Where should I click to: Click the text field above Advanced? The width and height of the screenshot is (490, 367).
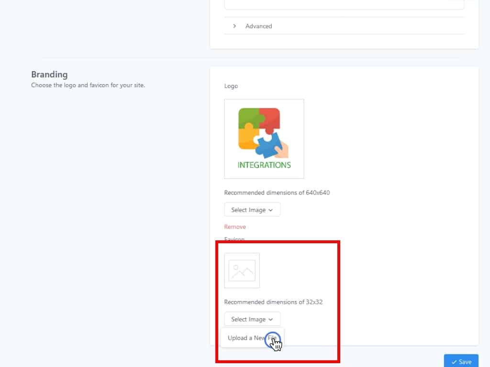point(344,5)
